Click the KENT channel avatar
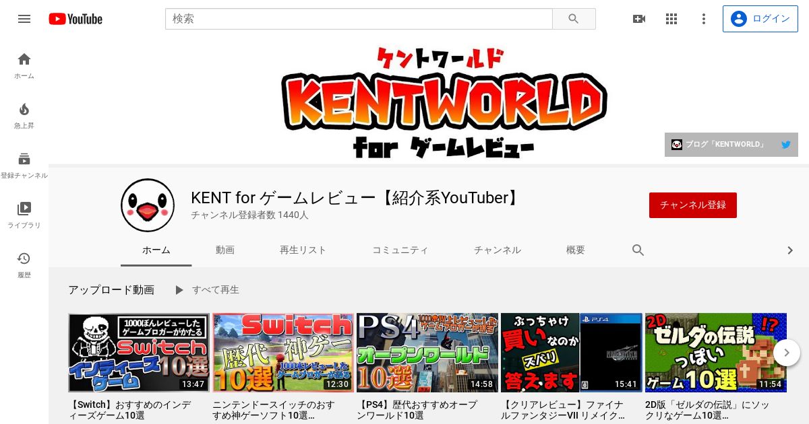 148,205
